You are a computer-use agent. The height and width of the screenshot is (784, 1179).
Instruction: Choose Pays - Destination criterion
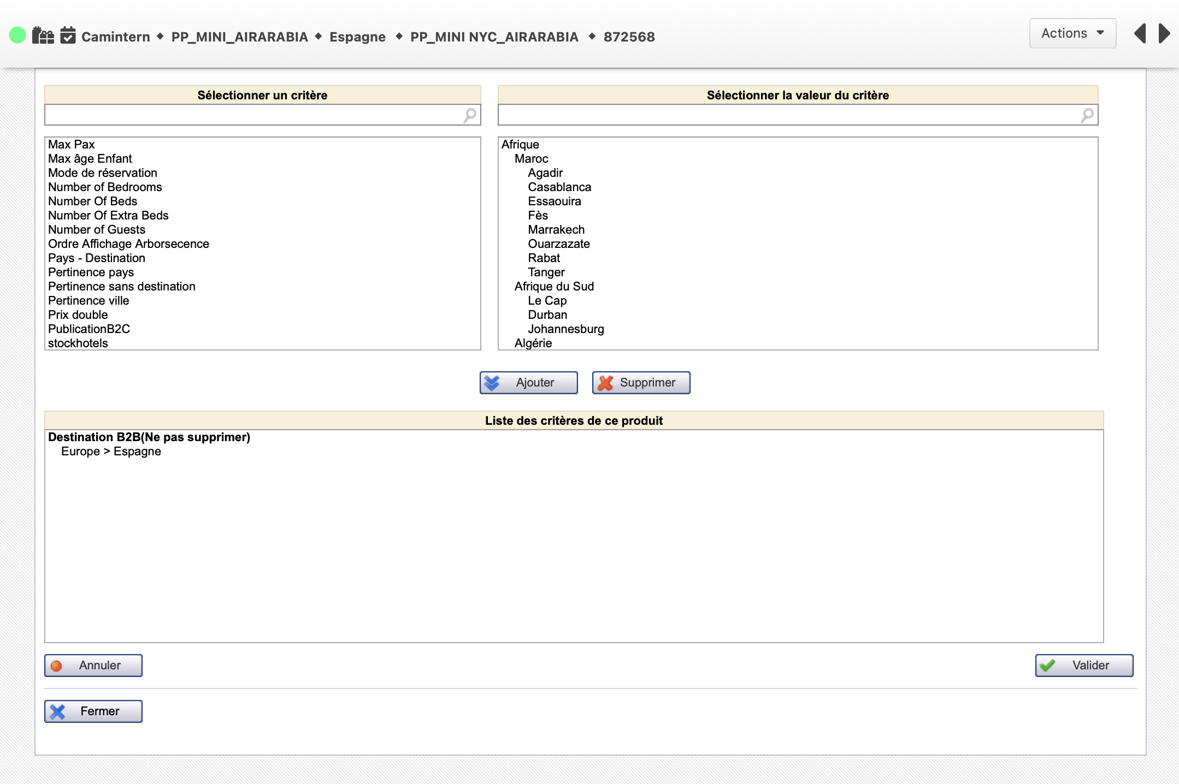pyautogui.click(x=97, y=258)
